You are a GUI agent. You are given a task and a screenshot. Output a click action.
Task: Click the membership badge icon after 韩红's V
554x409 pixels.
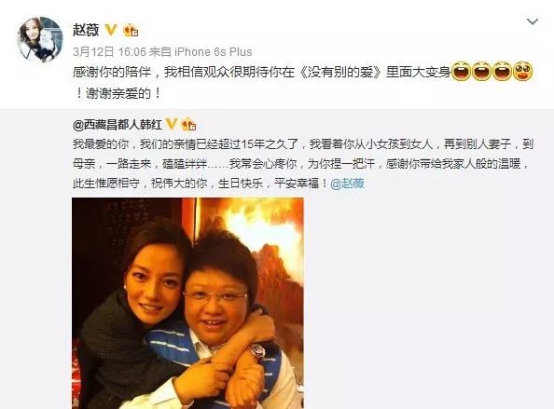coord(188,124)
